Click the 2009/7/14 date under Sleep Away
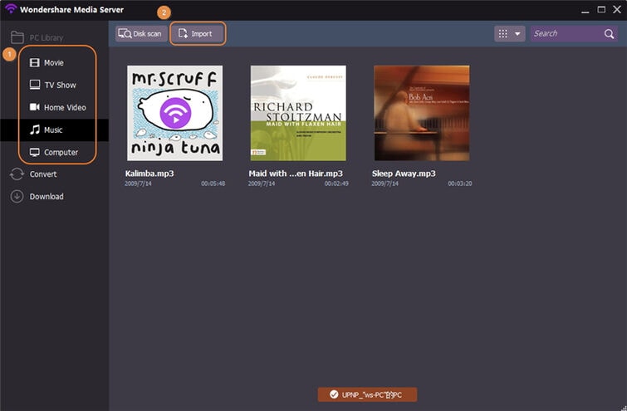 point(385,183)
